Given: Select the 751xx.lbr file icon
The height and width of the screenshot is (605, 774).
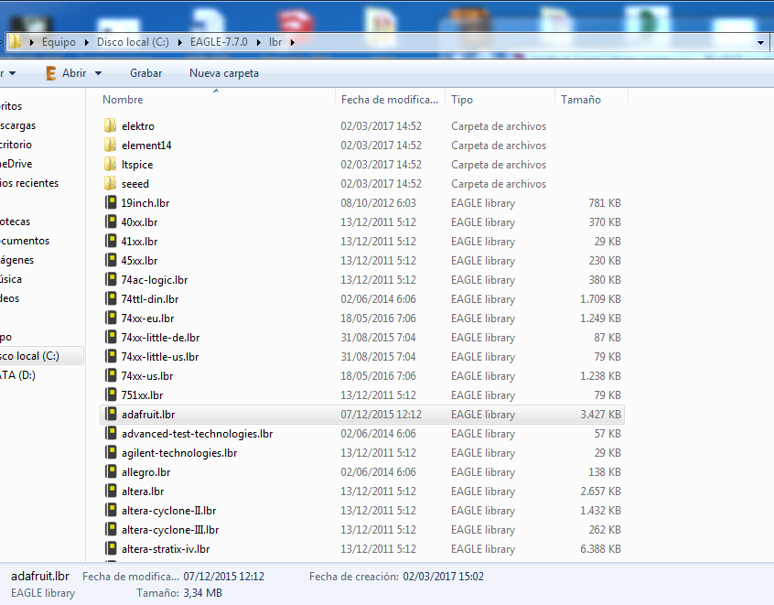Looking at the screenshot, I should pos(111,395).
